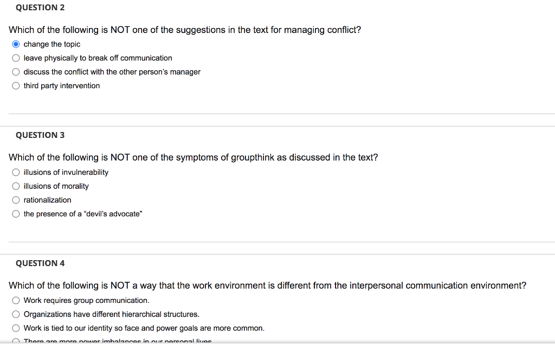Click the divider line between Question 2 and 3

277,113
